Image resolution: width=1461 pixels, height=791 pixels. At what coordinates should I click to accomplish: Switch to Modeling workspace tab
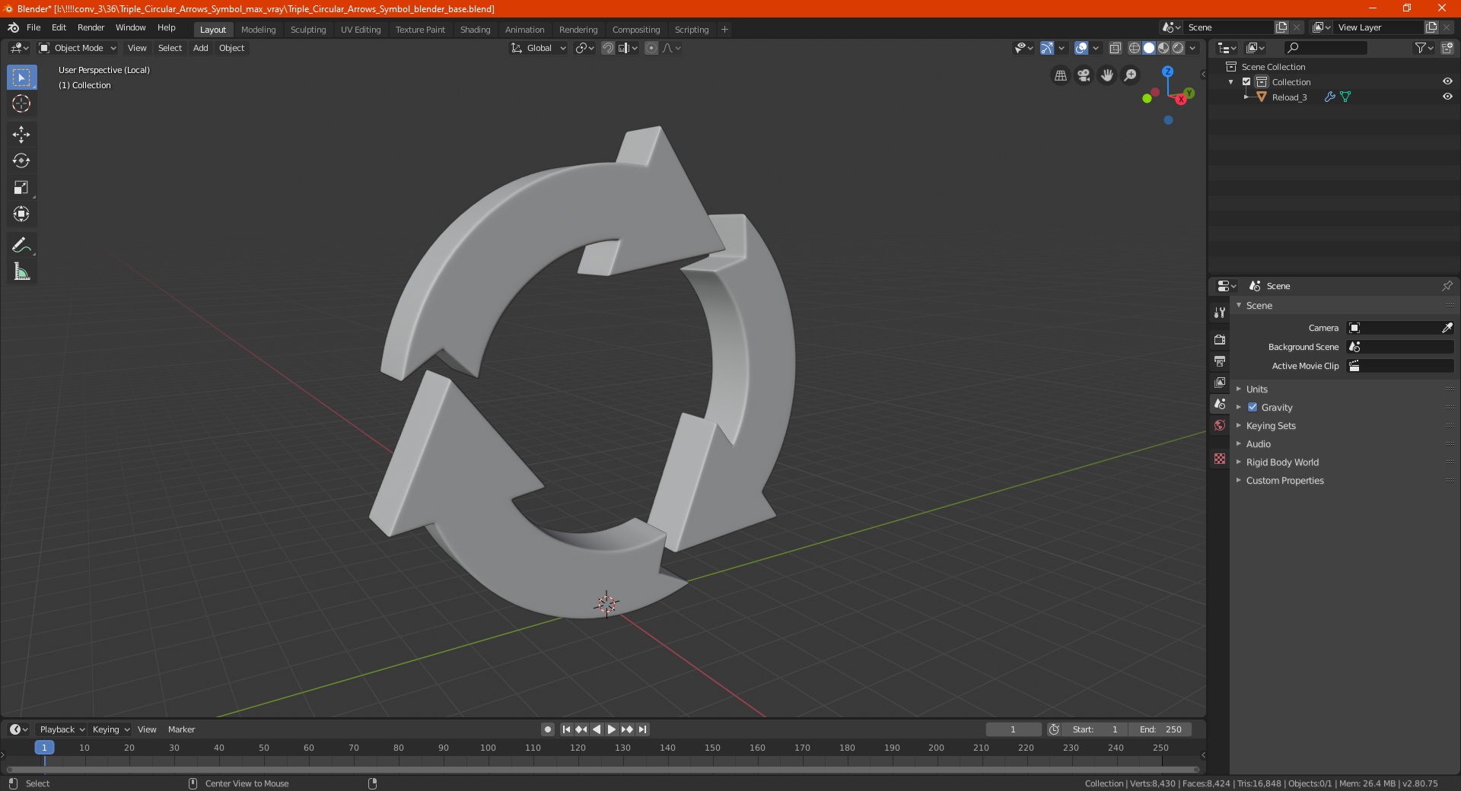[258, 30]
